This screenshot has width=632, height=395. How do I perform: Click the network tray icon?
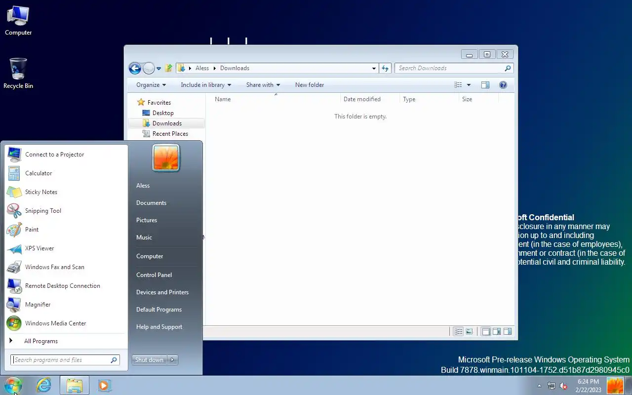552,386
